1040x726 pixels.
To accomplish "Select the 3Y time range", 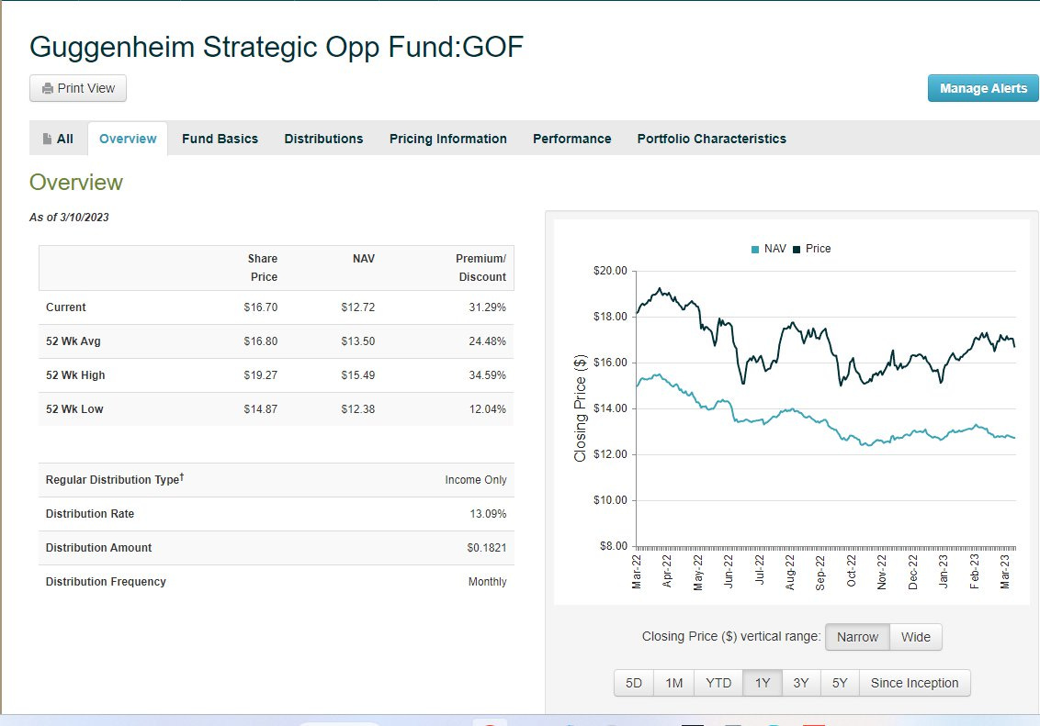I will [800, 683].
